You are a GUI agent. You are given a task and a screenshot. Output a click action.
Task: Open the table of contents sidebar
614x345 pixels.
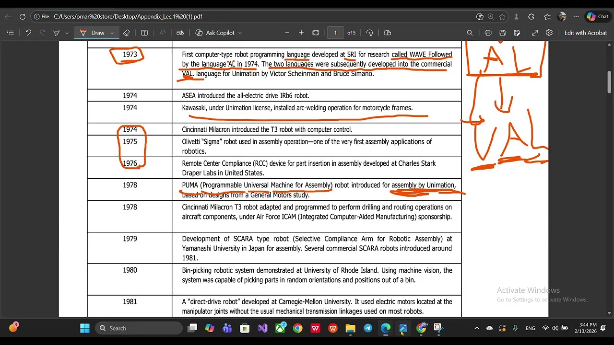[x=11, y=33]
